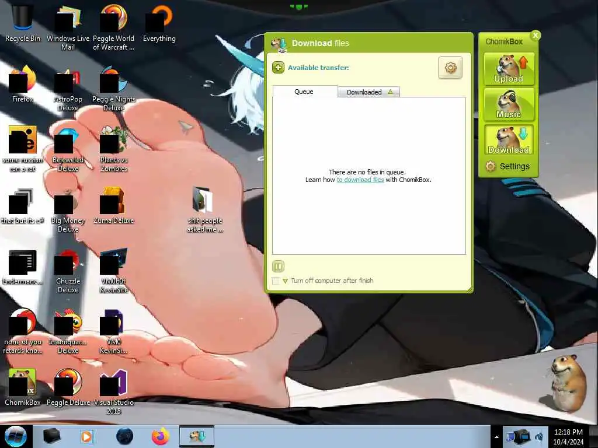The width and height of the screenshot is (598, 448).
Task: Click the volume tray icon
Action: click(539, 437)
